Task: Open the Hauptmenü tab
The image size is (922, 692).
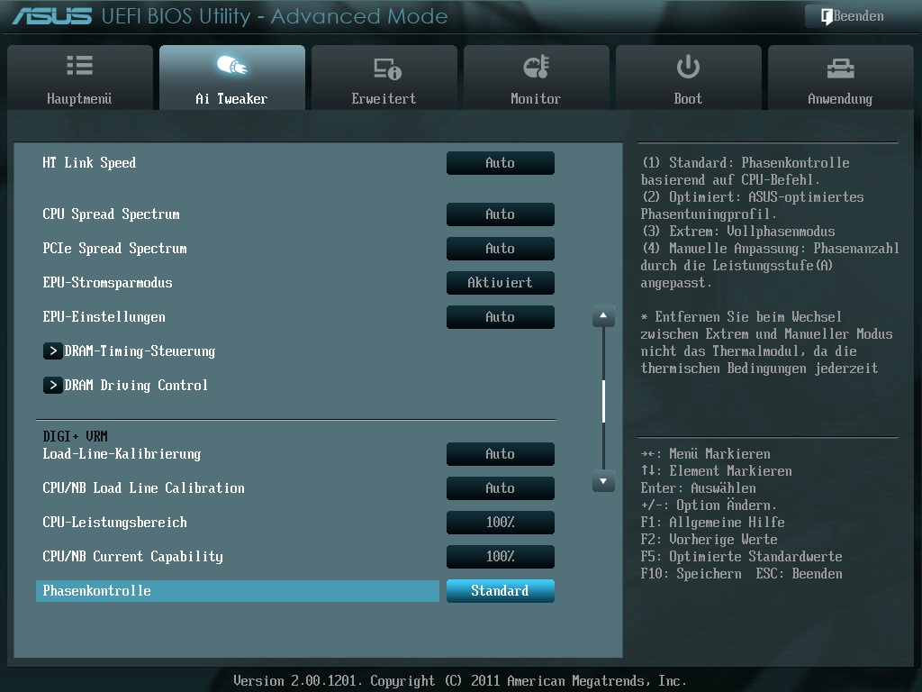Action: click(80, 77)
